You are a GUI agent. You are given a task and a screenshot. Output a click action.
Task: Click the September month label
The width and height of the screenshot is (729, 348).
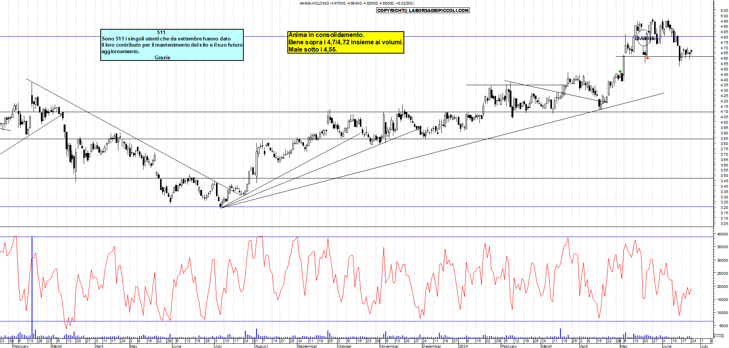[x=307, y=346]
